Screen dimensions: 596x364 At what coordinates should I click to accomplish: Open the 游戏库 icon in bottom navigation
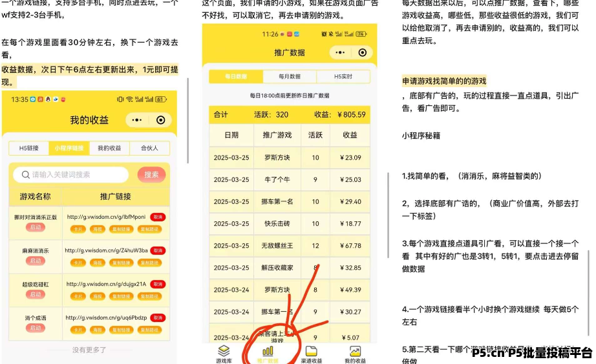224,351
